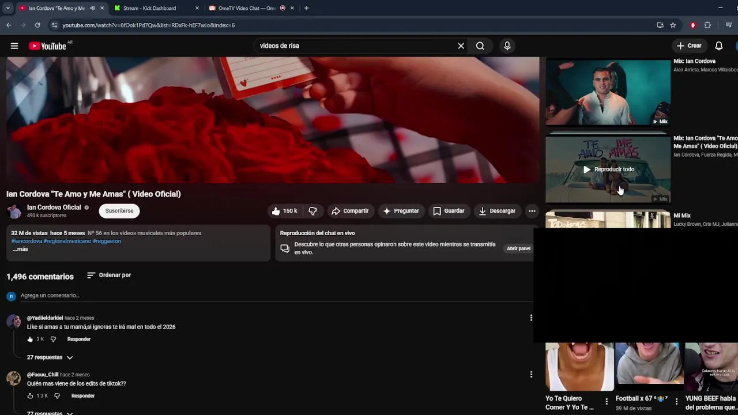Reply to @Facuu_Chill's comment
Screen dimensions: 738x415
tap(83, 396)
